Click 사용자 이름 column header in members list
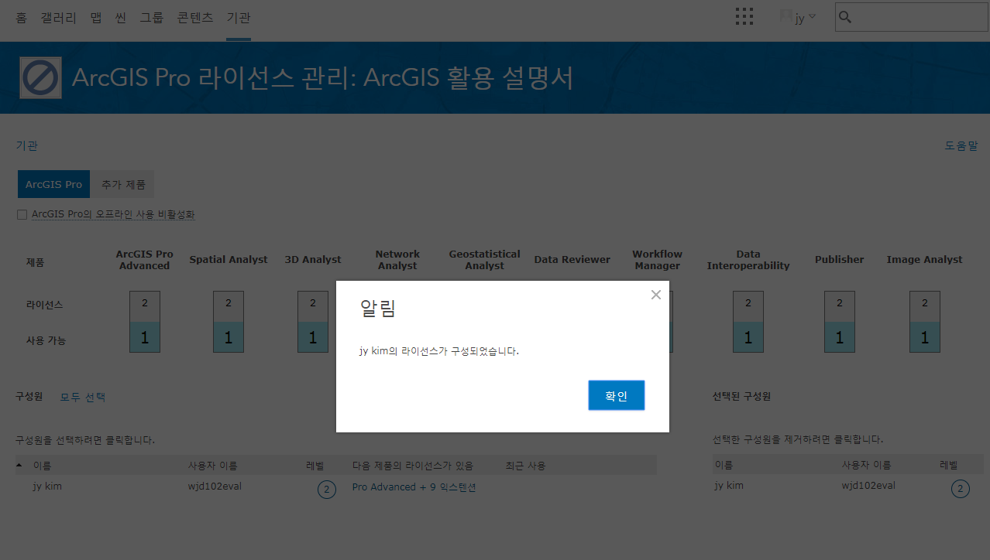 (213, 466)
